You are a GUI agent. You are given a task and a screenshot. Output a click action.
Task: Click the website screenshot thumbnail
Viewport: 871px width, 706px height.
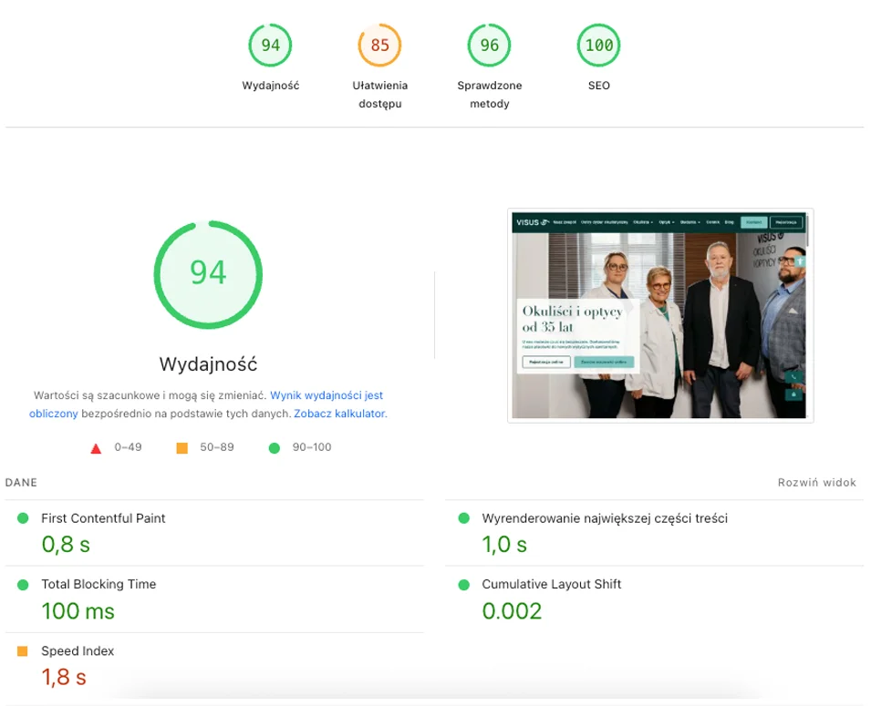659,316
